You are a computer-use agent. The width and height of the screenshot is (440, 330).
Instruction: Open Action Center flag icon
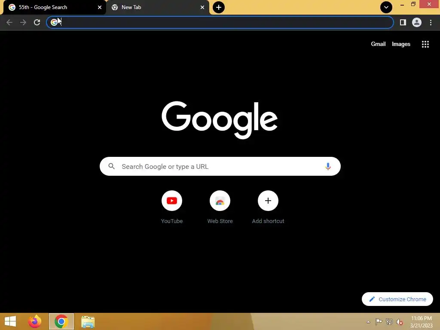click(379, 321)
